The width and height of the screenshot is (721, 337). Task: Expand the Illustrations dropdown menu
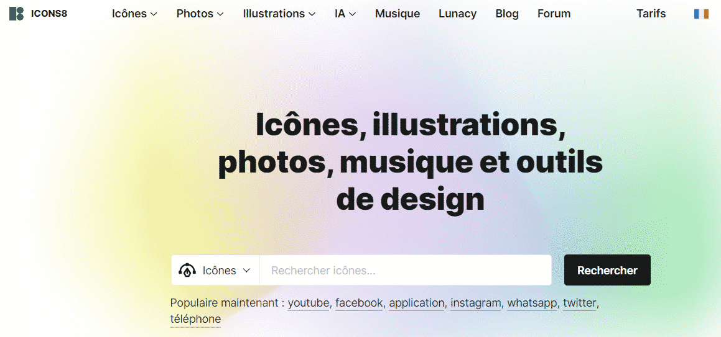279,14
